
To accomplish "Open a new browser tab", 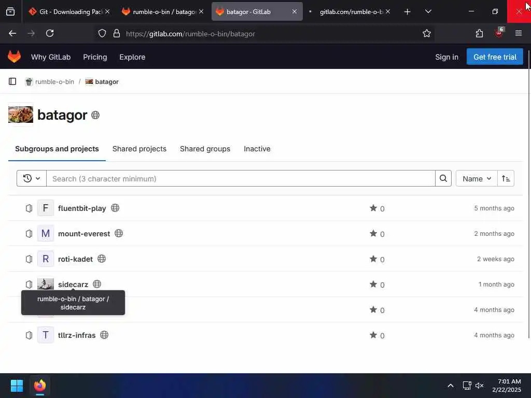I will coord(407,11).
